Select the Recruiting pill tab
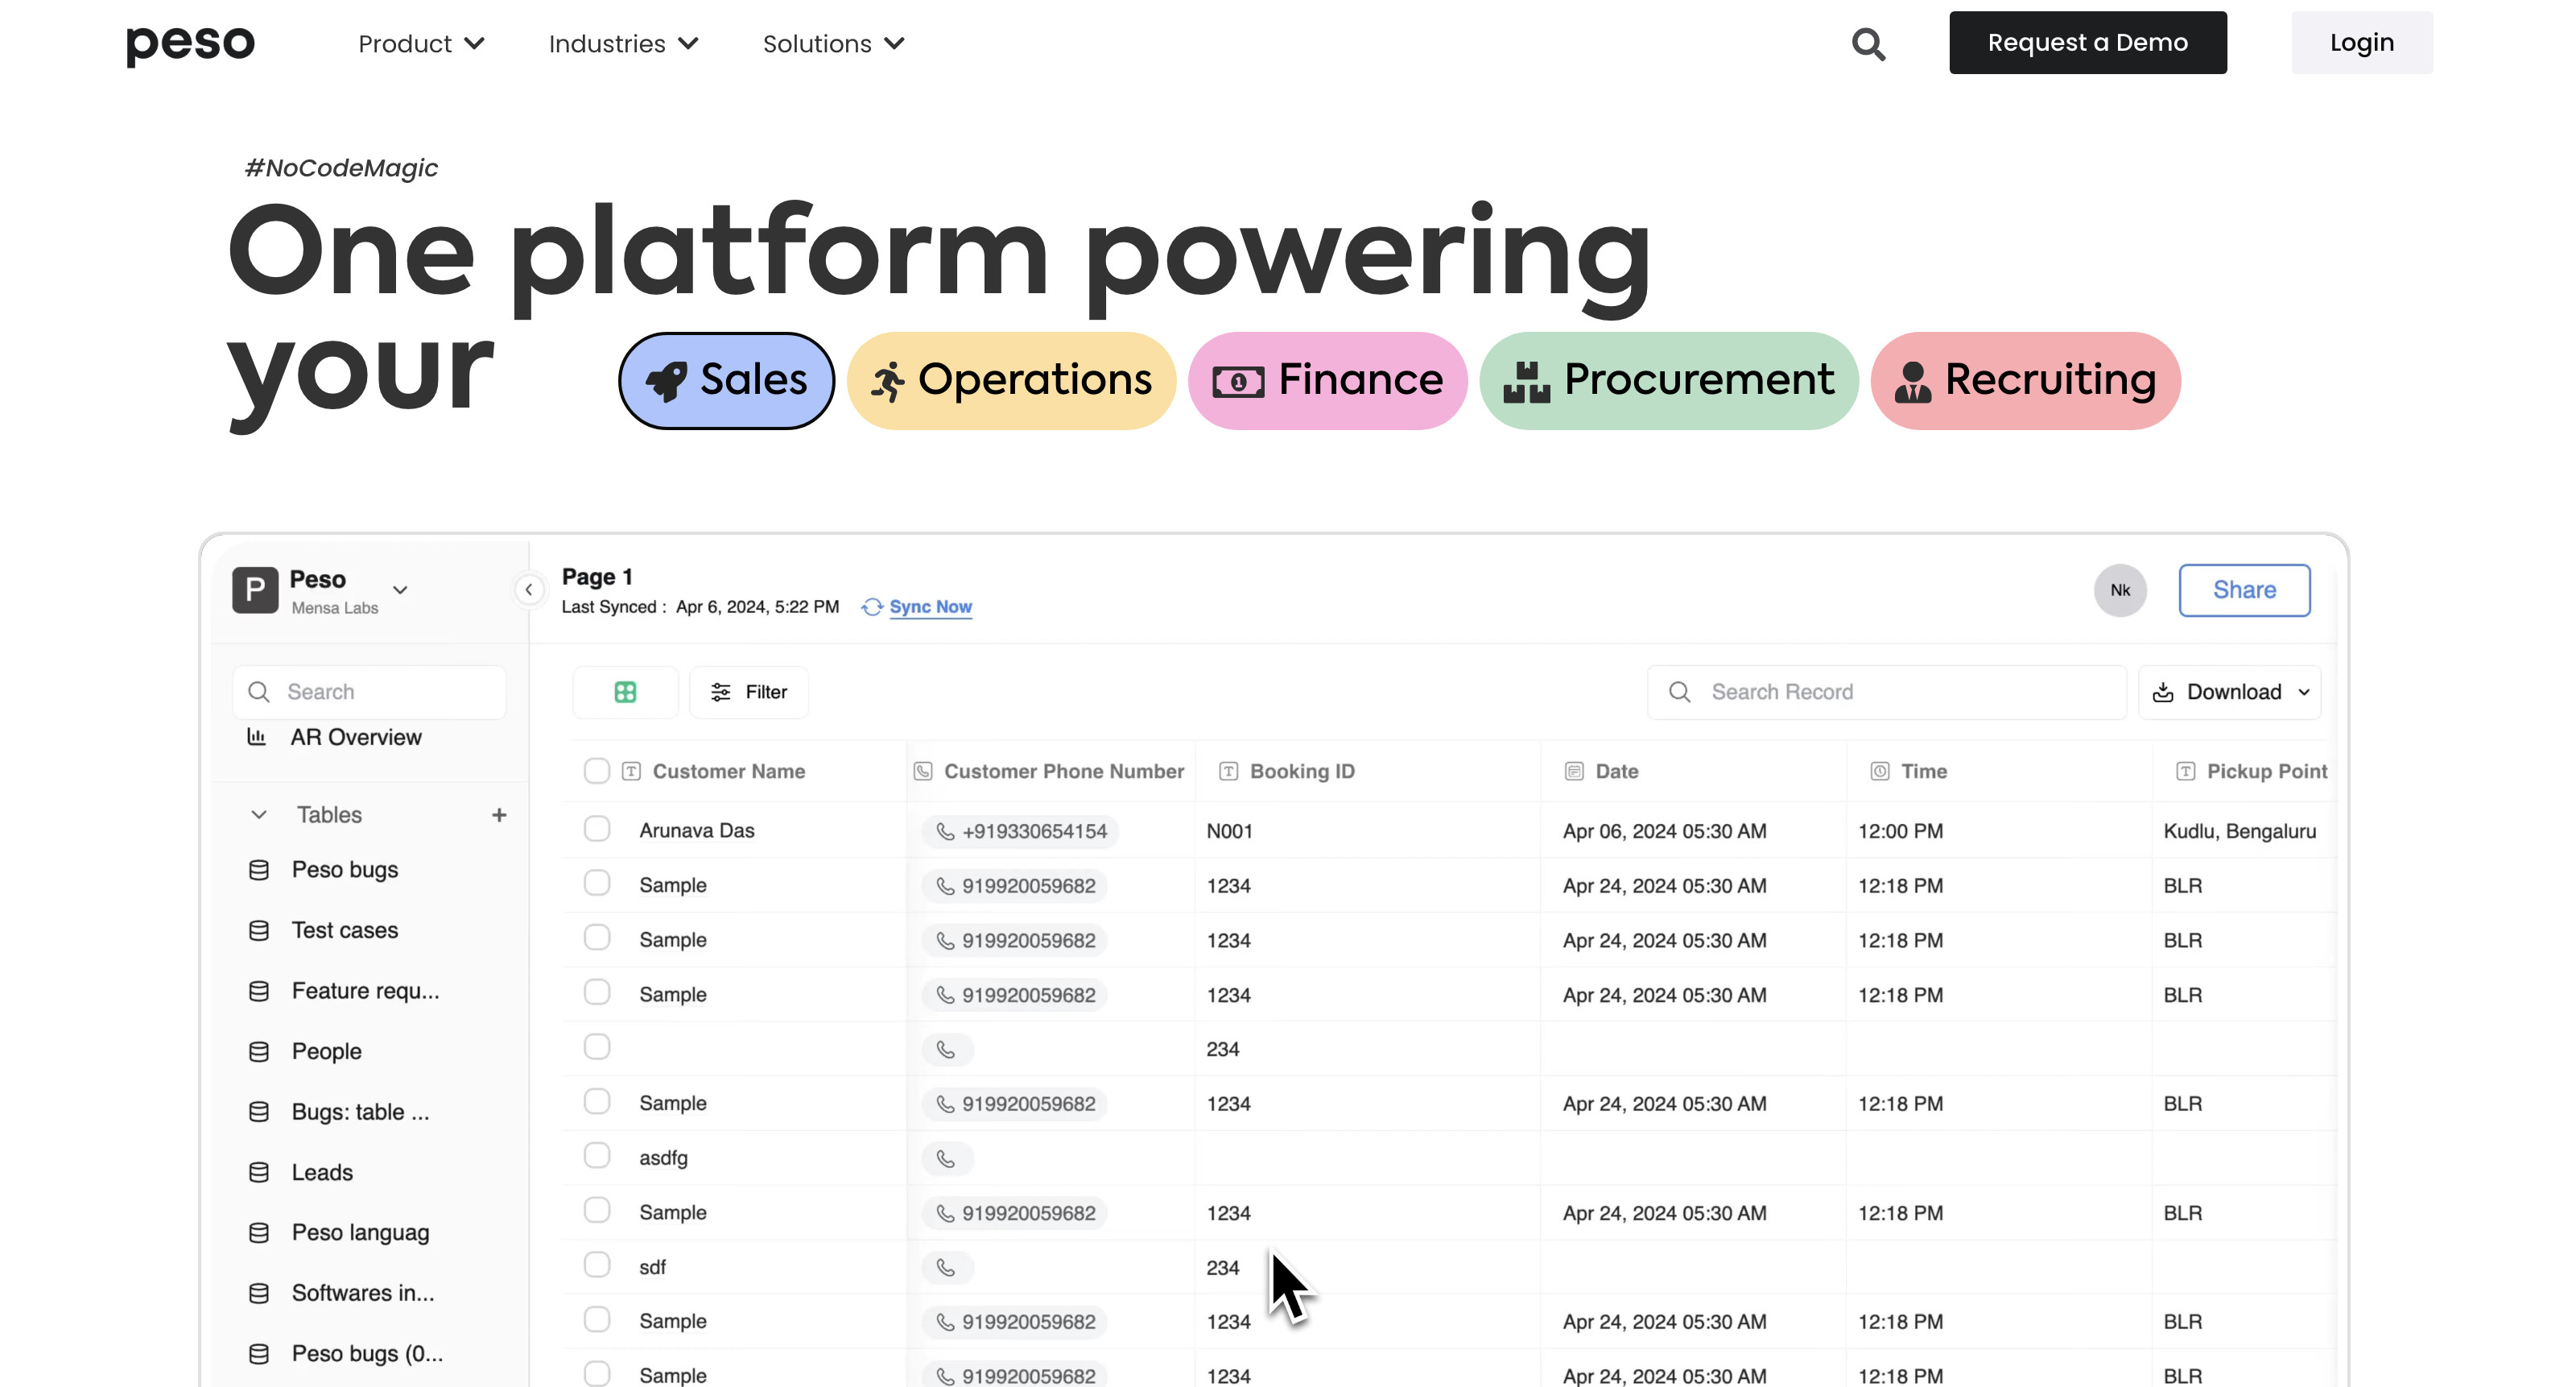Image resolution: width=2576 pixels, height=1387 pixels. click(x=2026, y=380)
